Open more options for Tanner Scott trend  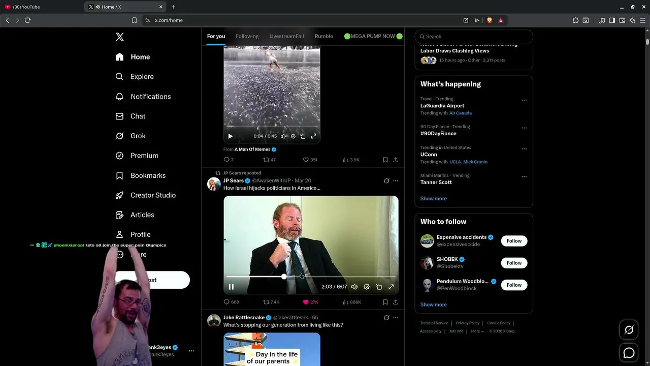click(x=524, y=177)
